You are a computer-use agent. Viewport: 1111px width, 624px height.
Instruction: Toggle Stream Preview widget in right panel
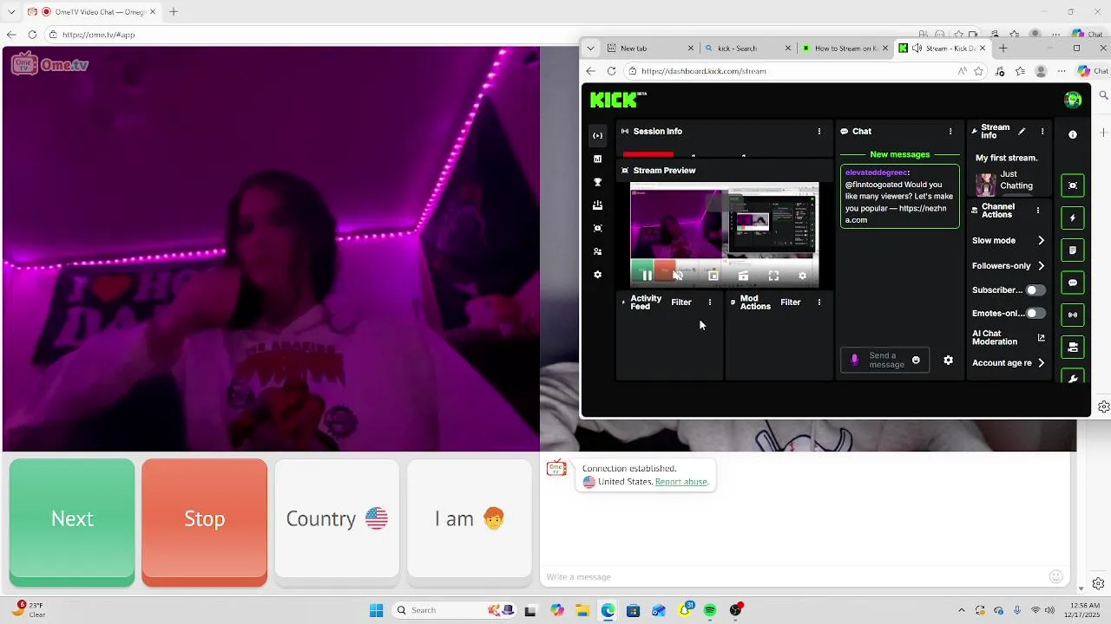point(1073,185)
